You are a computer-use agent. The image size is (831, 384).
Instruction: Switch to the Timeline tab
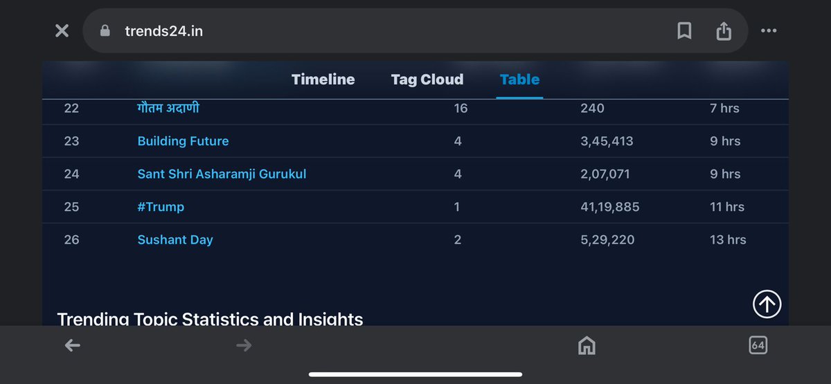tap(323, 80)
